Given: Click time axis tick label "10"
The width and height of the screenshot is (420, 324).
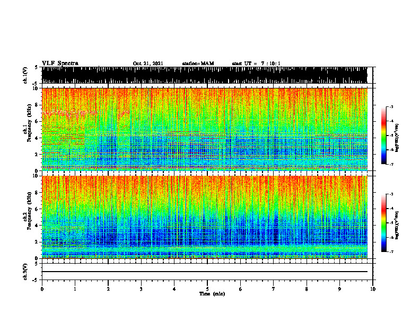Looking at the screenshot, I should point(373,289).
